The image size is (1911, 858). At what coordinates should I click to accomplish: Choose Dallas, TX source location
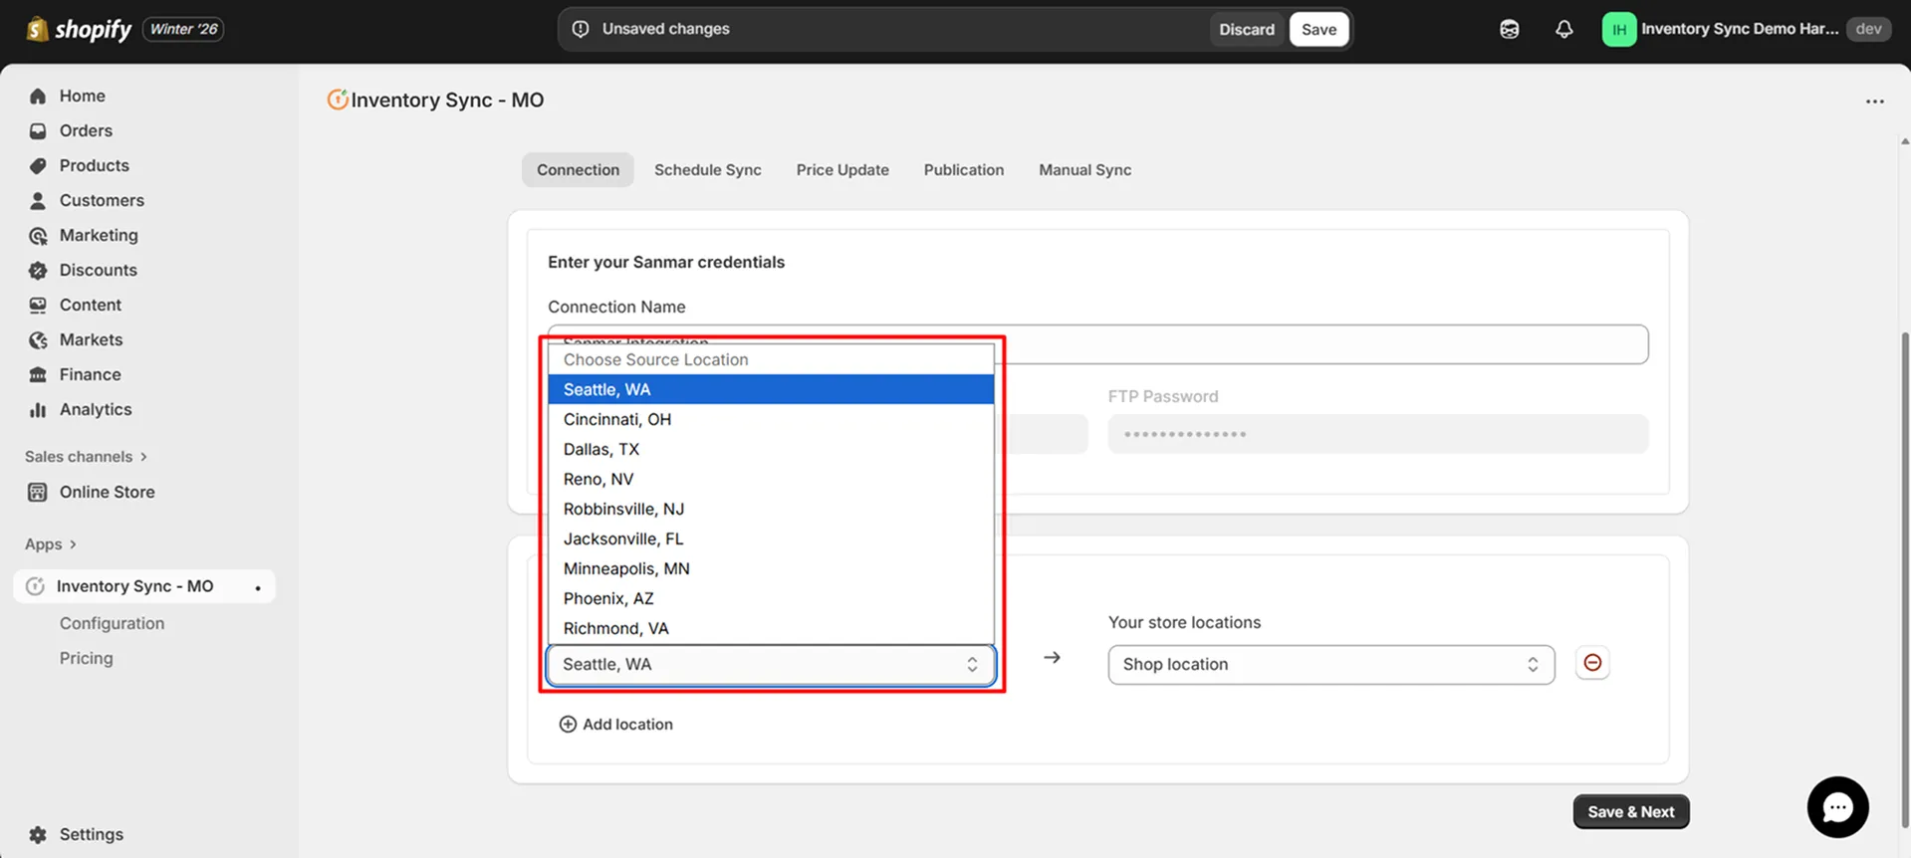pos(771,449)
